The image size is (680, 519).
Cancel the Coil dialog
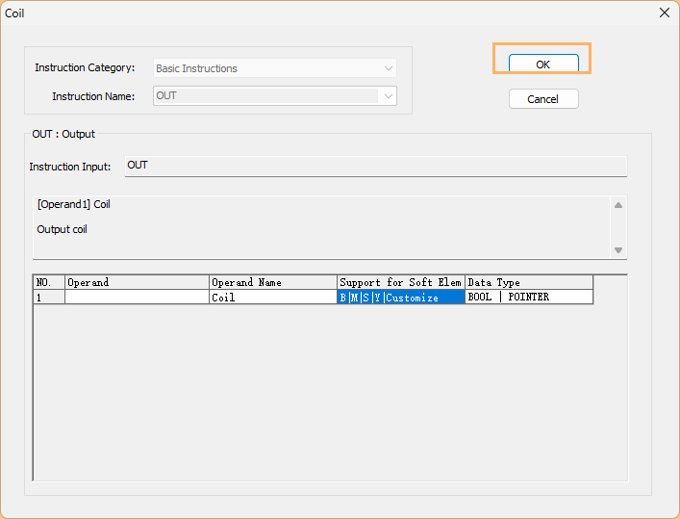[x=543, y=99]
